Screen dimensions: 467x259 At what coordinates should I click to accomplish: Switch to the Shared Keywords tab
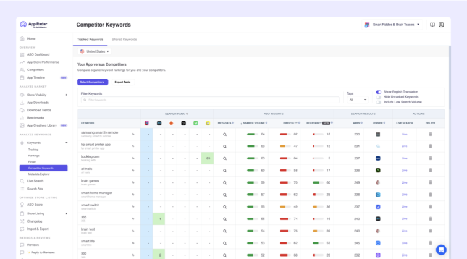(x=124, y=40)
